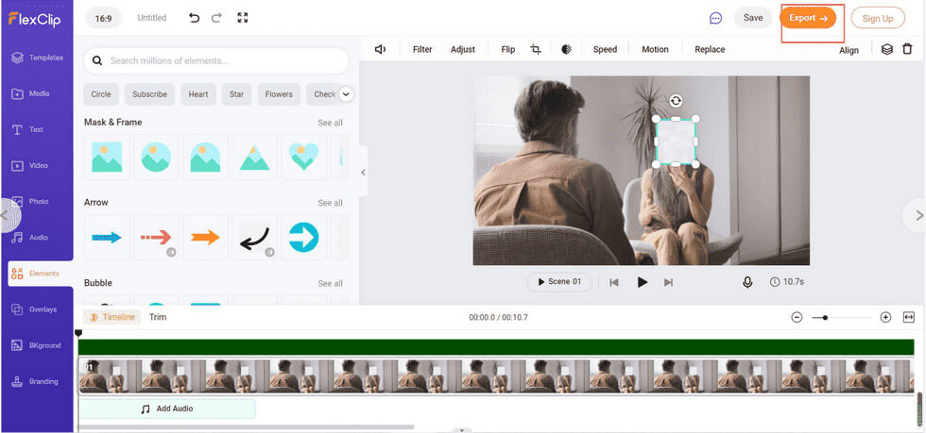Select the heart-shaped mask frame
The height and width of the screenshot is (433, 926).
(x=304, y=157)
